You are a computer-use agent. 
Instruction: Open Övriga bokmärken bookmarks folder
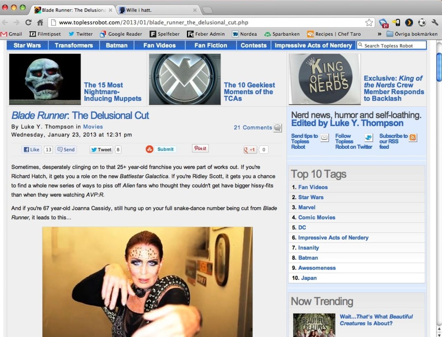[412, 34]
